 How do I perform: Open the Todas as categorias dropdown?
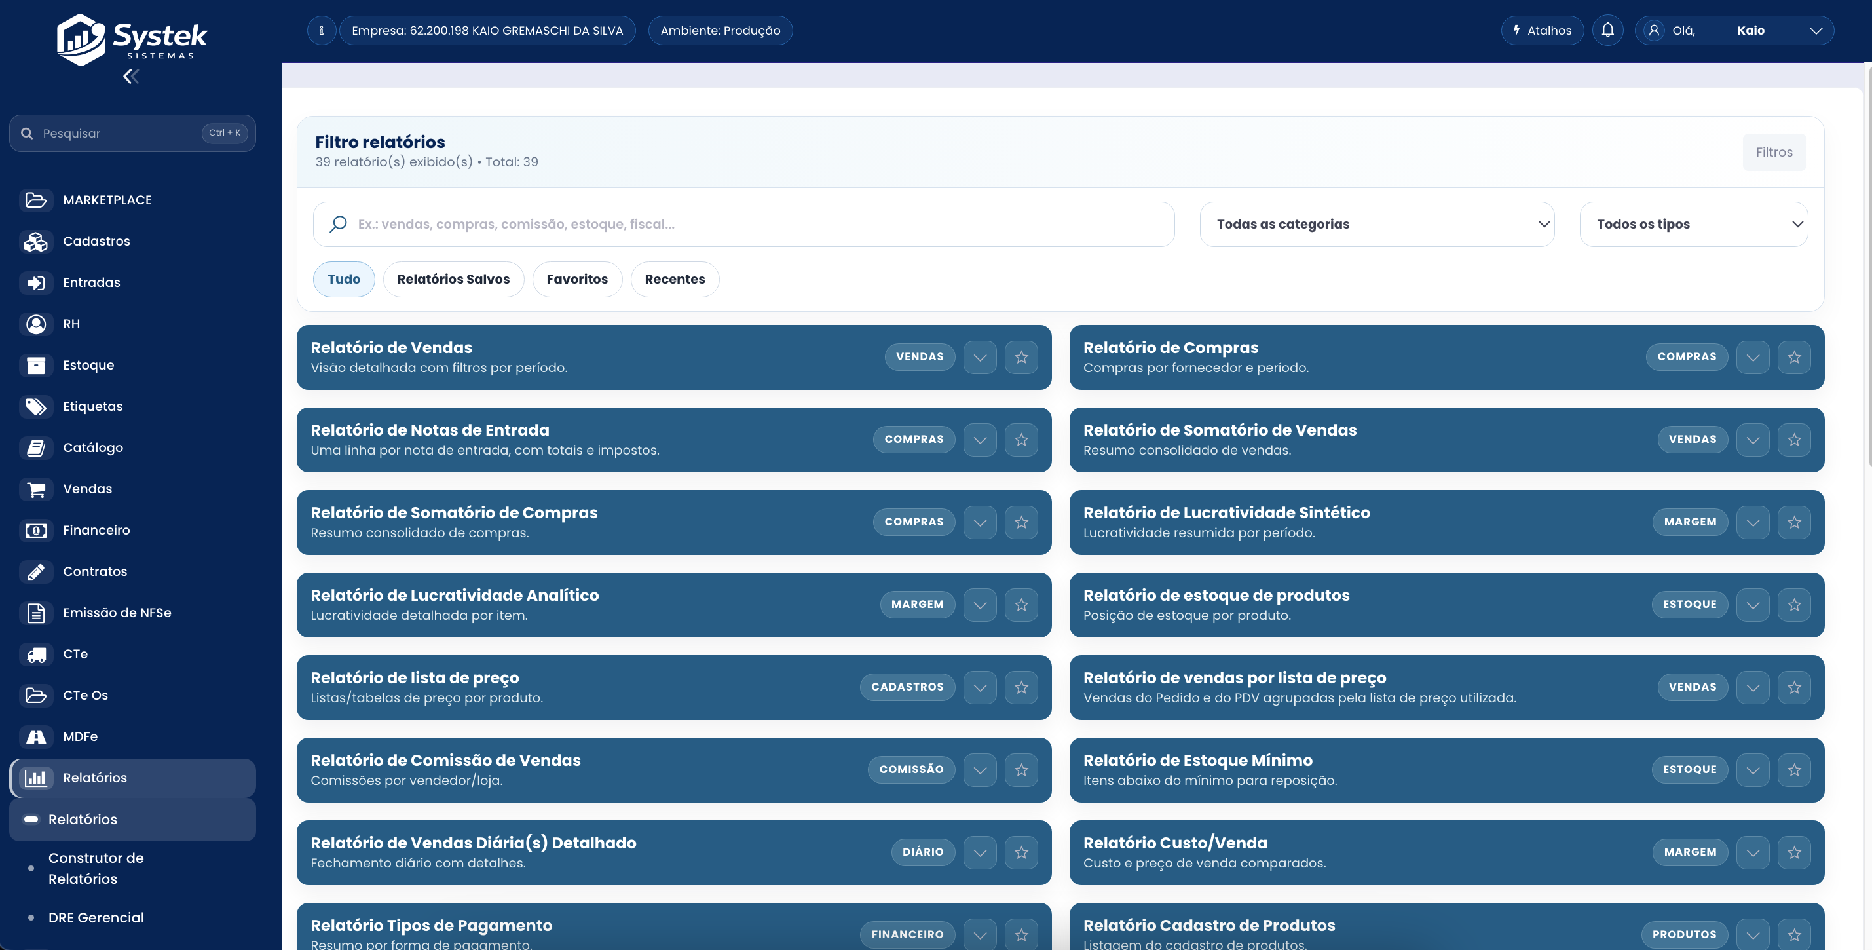pos(1376,225)
